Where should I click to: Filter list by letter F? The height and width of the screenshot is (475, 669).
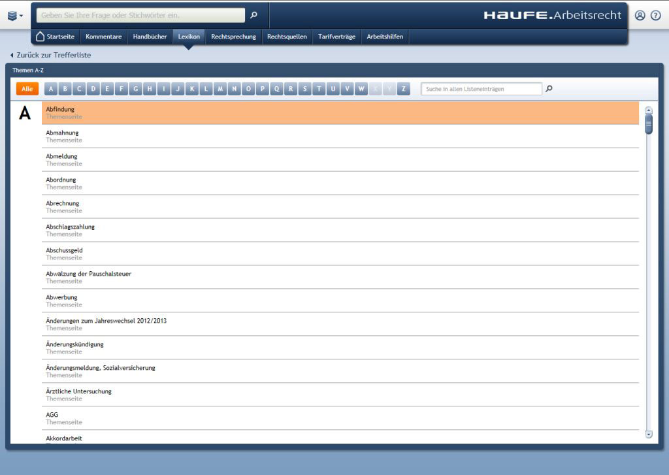(121, 89)
